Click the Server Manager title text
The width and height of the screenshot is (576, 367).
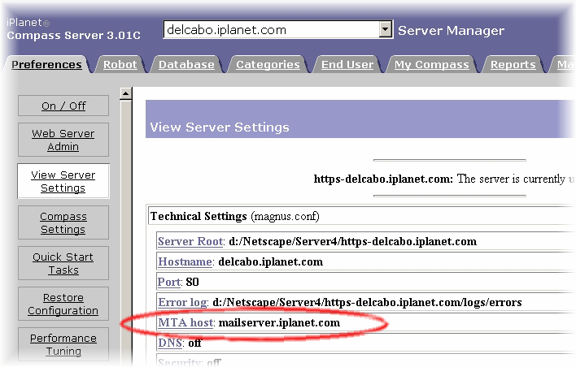(x=451, y=31)
